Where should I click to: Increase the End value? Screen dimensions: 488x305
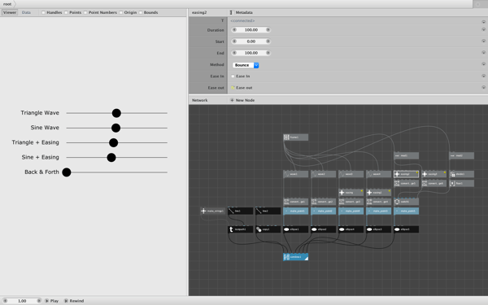(x=268, y=53)
